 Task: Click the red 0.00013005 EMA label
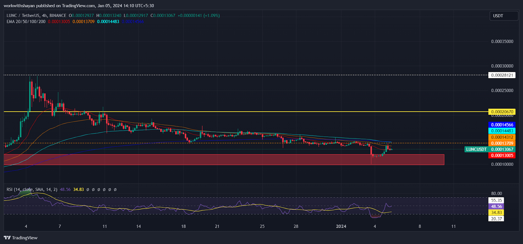pyautogui.click(x=502, y=155)
